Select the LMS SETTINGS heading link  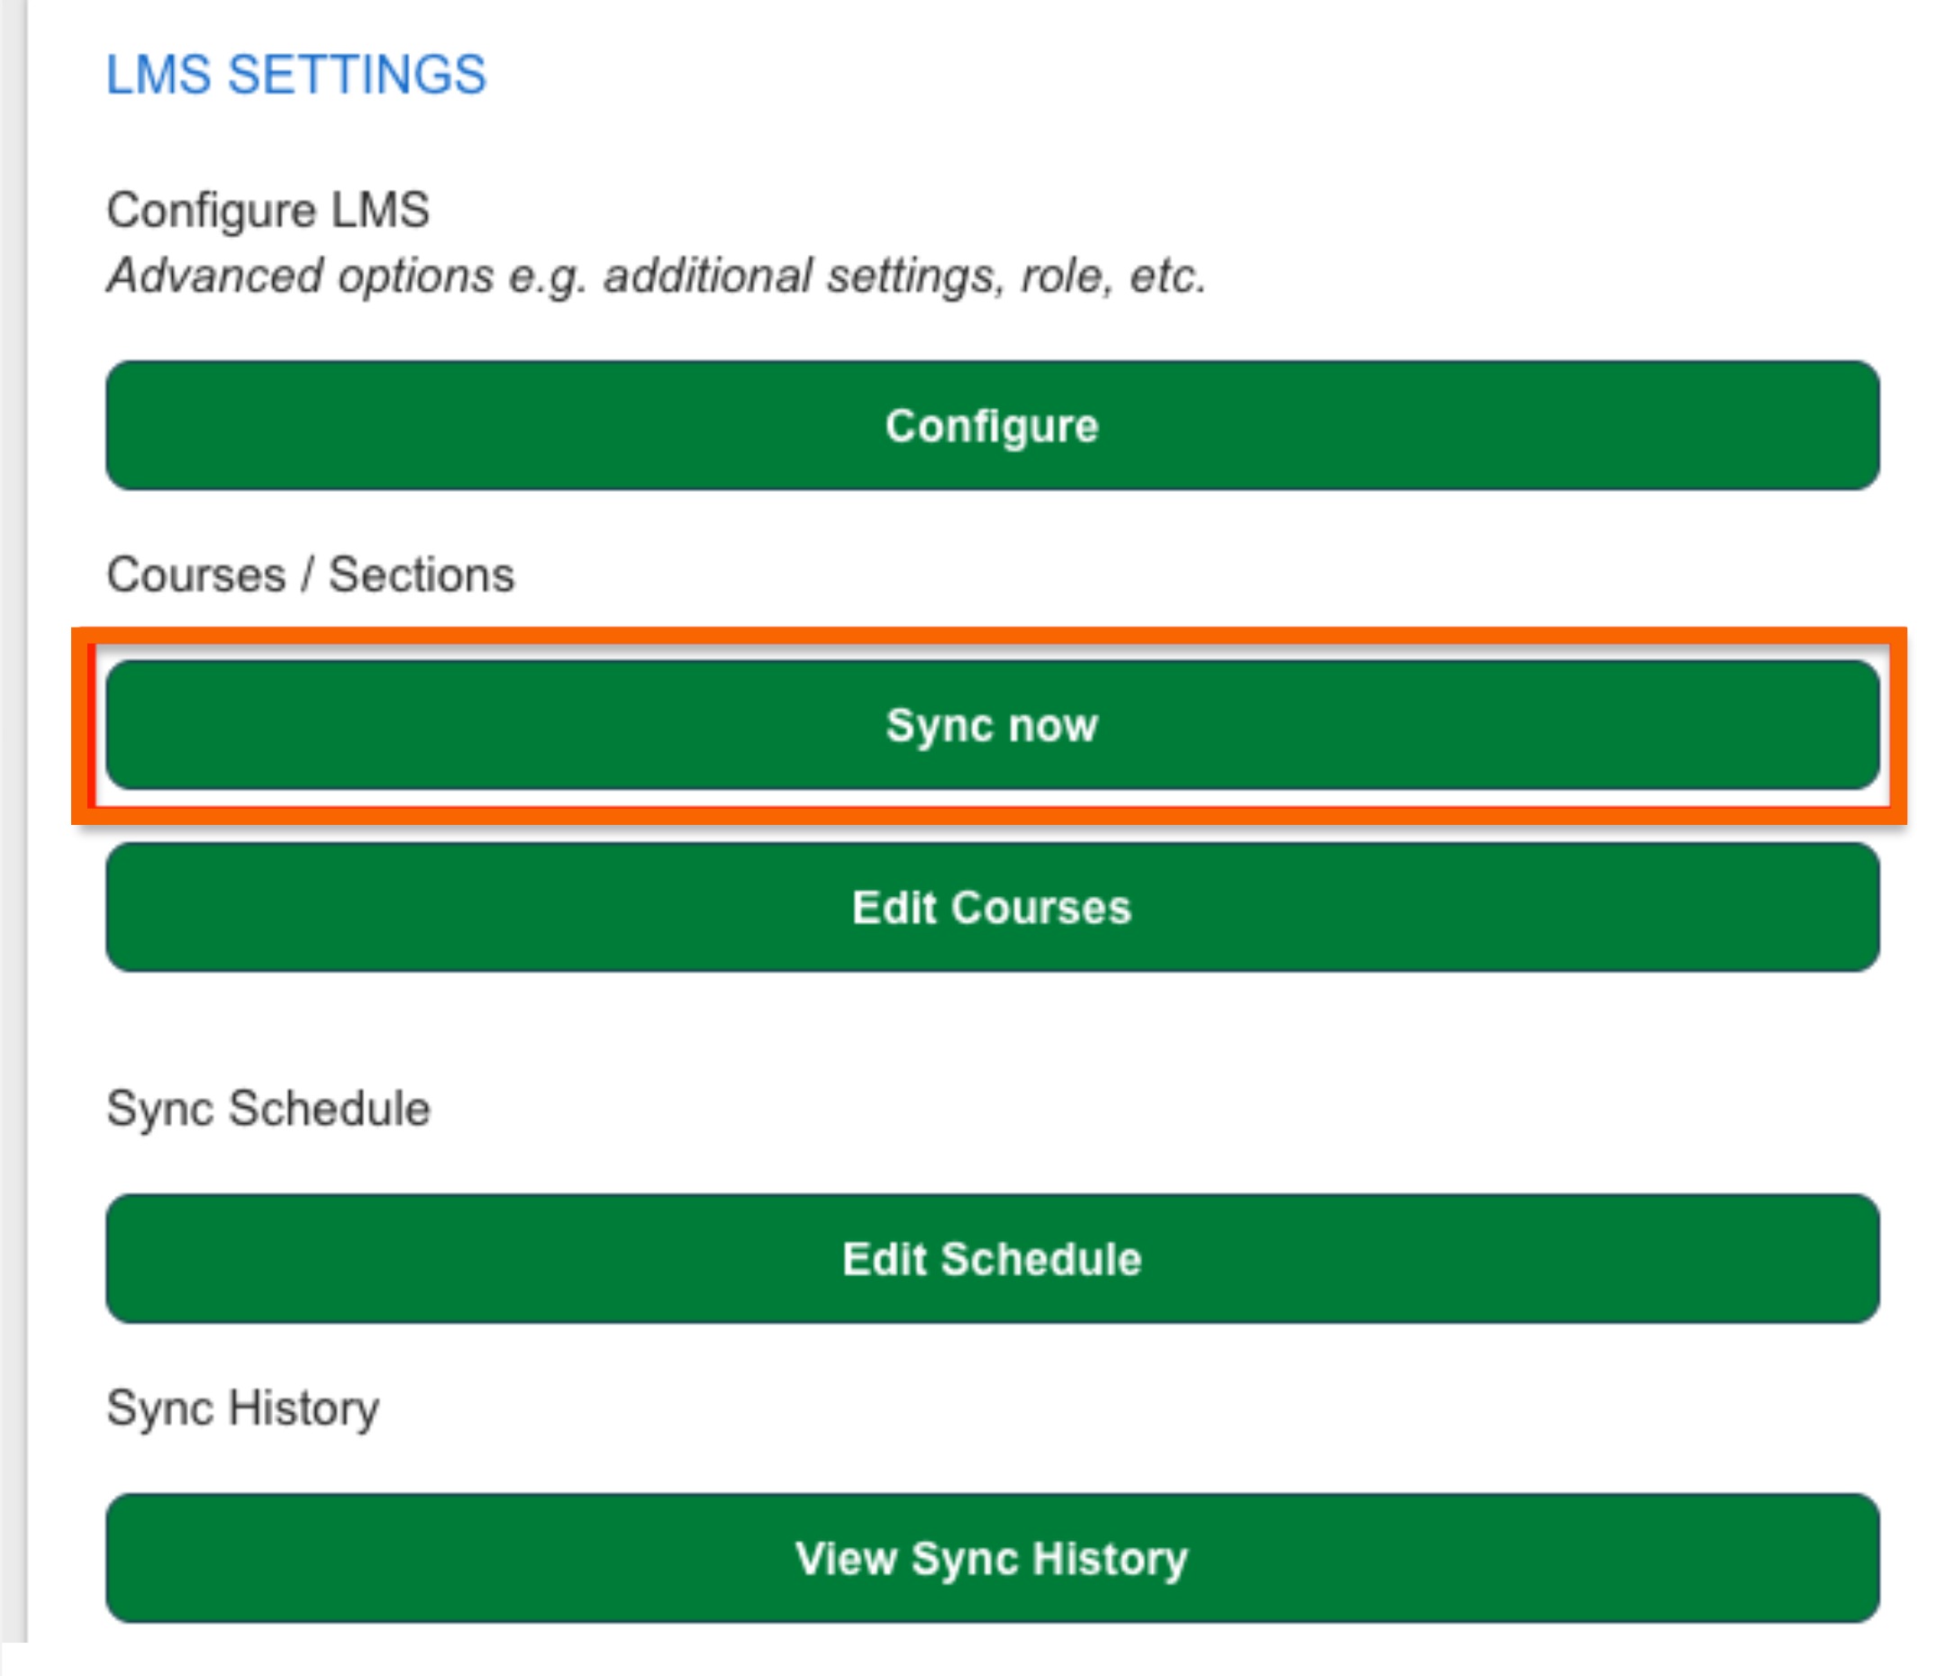click(295, 75)
